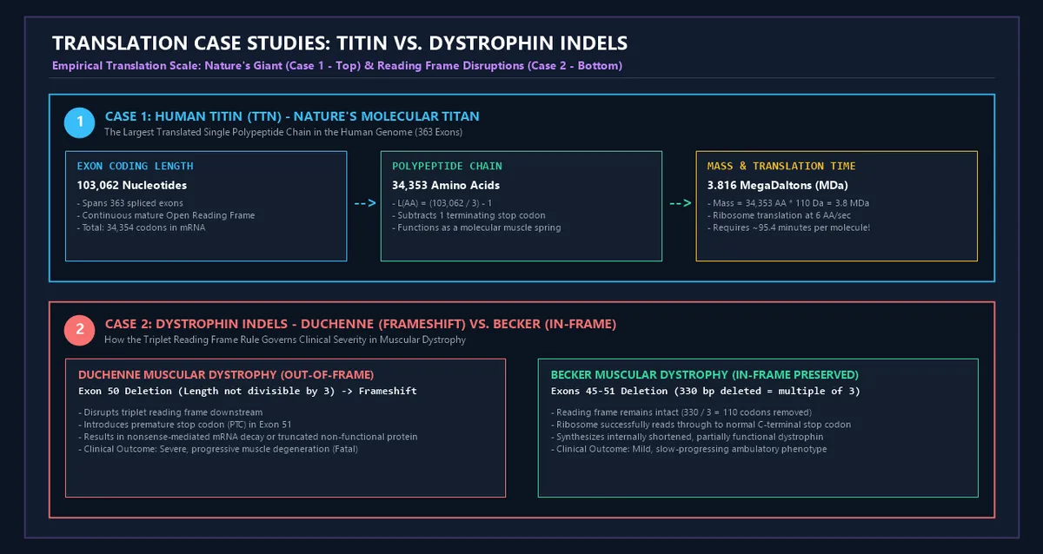The image size is (1043, 554).
Task: Select the value '34,353 Amino Acids'
Action: pyautogui.click(x=446, y=185)
